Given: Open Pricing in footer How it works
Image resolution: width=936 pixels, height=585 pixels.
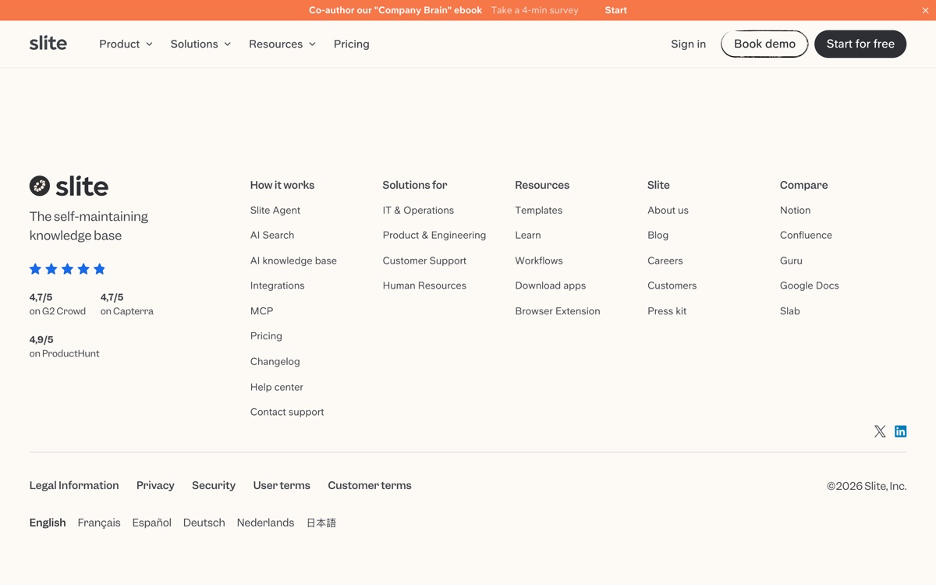Looking at the screenshot, I should pos(266,336).
